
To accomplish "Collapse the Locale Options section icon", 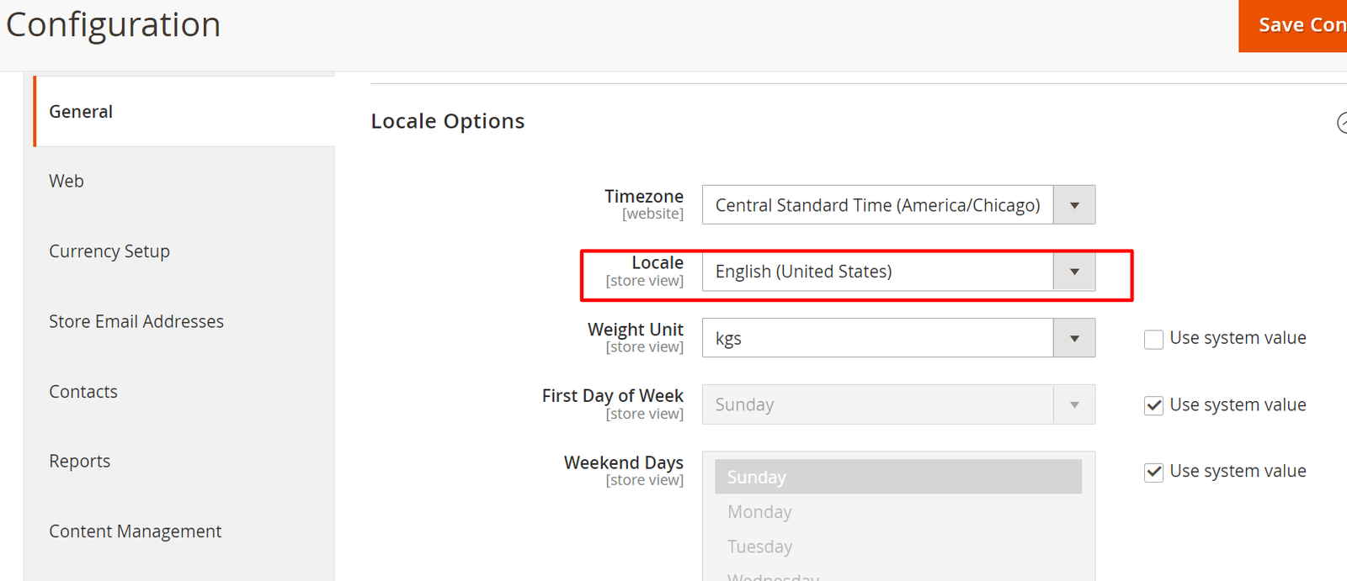I will [x=1342, y=124].
